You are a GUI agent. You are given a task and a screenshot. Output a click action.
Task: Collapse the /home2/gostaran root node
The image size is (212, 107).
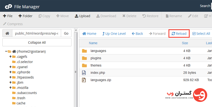[x=6, y=51]
